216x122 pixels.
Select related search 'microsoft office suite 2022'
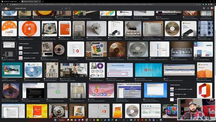tap(29, 53)
